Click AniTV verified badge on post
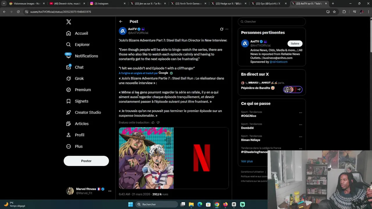The width and height of the screenshot is (372, 209). click(x=139, y=29)
